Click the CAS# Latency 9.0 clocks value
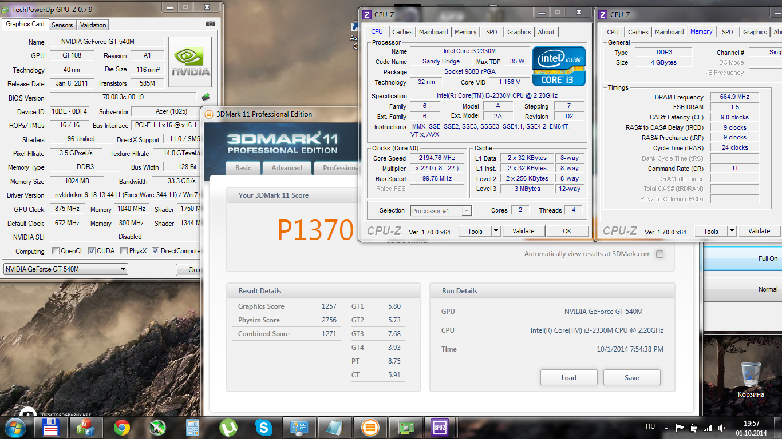The image size is (782, 439). 735,117
